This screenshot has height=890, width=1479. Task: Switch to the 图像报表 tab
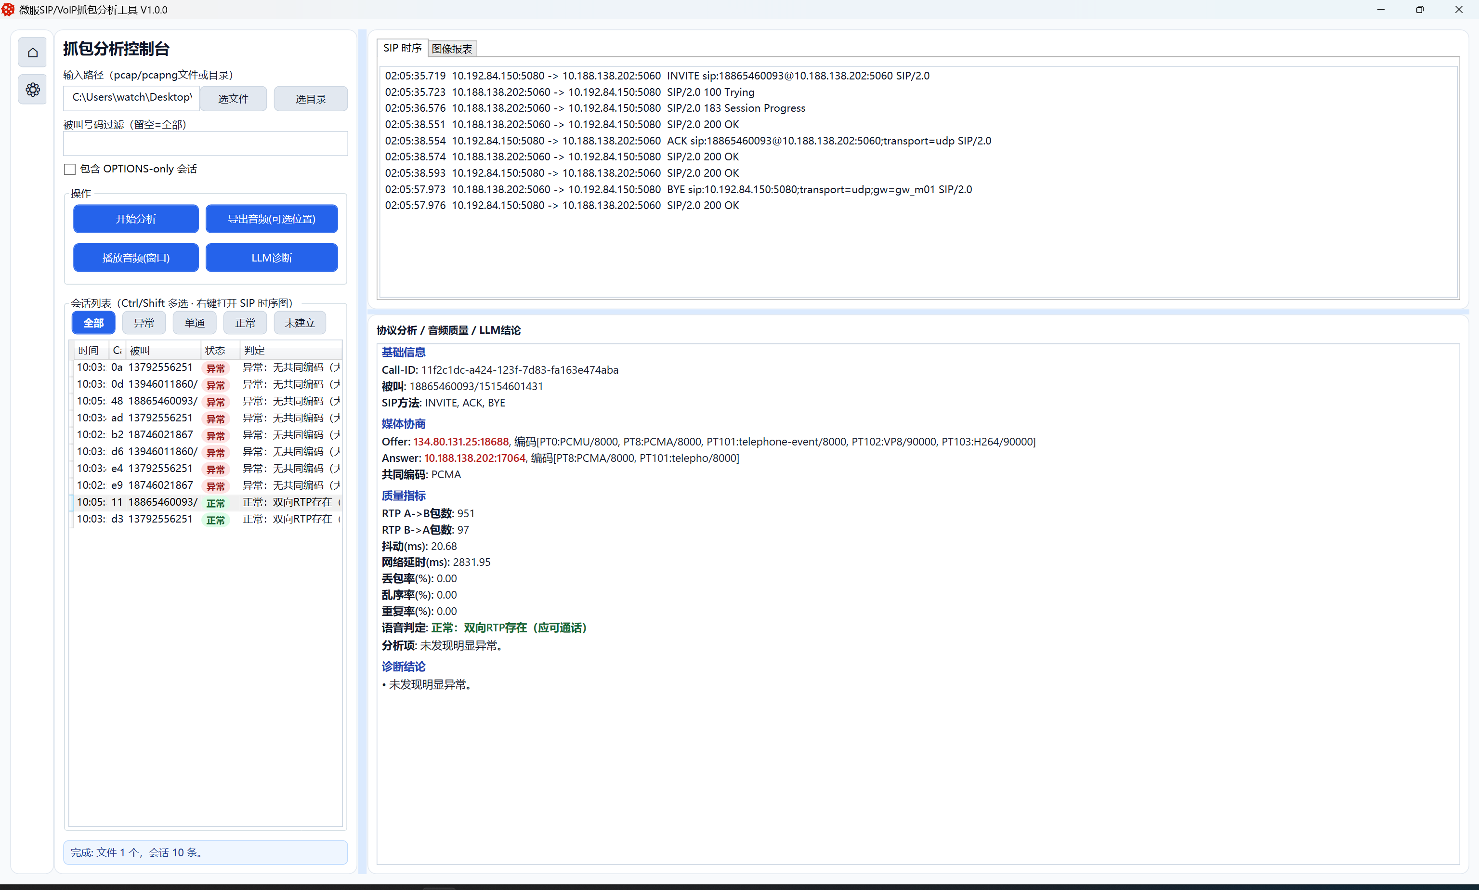click(x=452, y=49)
